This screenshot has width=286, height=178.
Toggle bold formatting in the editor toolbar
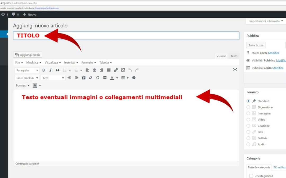pos(43,70)
